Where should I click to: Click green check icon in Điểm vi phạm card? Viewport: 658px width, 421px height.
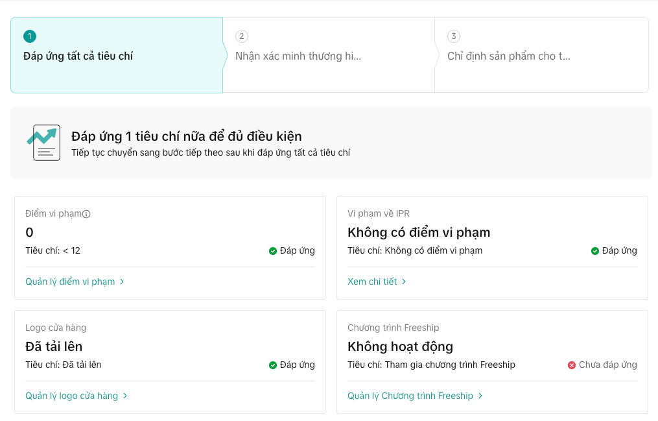(273, 251)
